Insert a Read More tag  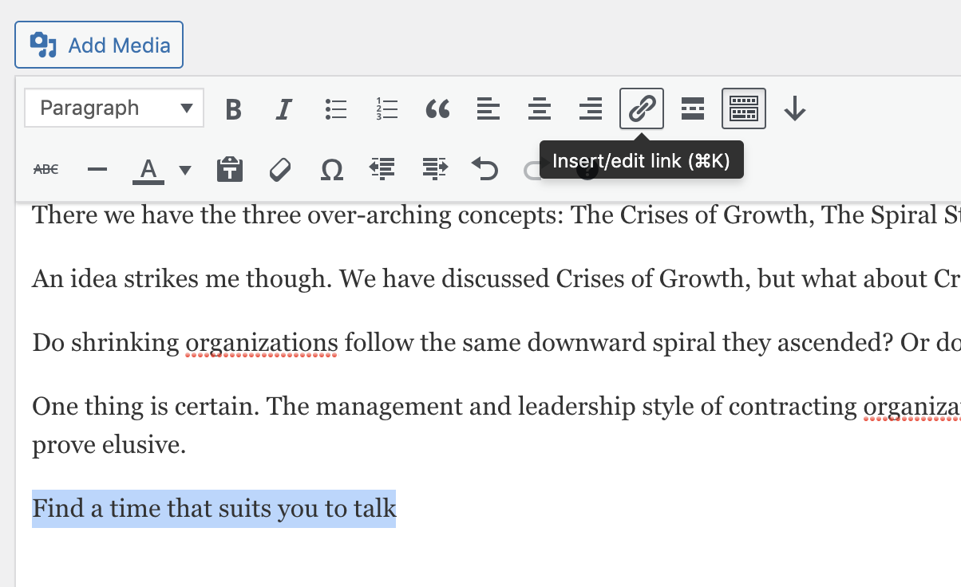coord(693,108)
